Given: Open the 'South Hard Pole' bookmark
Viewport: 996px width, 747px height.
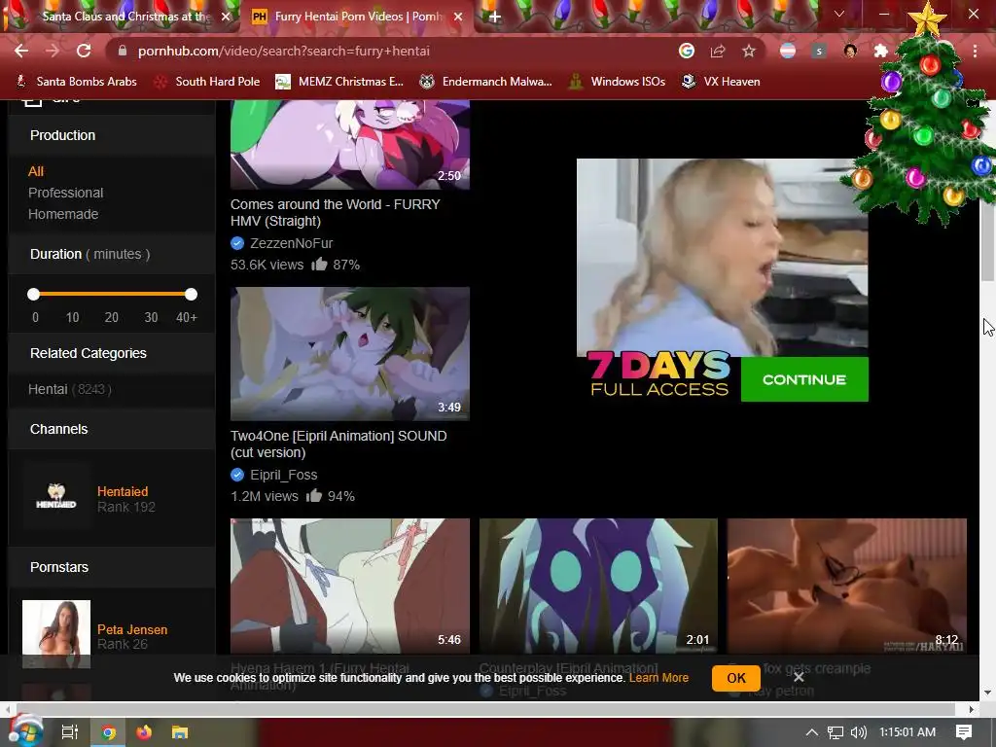Looking at the screenshot, I should pyautogui.click(x=208, y=82).
